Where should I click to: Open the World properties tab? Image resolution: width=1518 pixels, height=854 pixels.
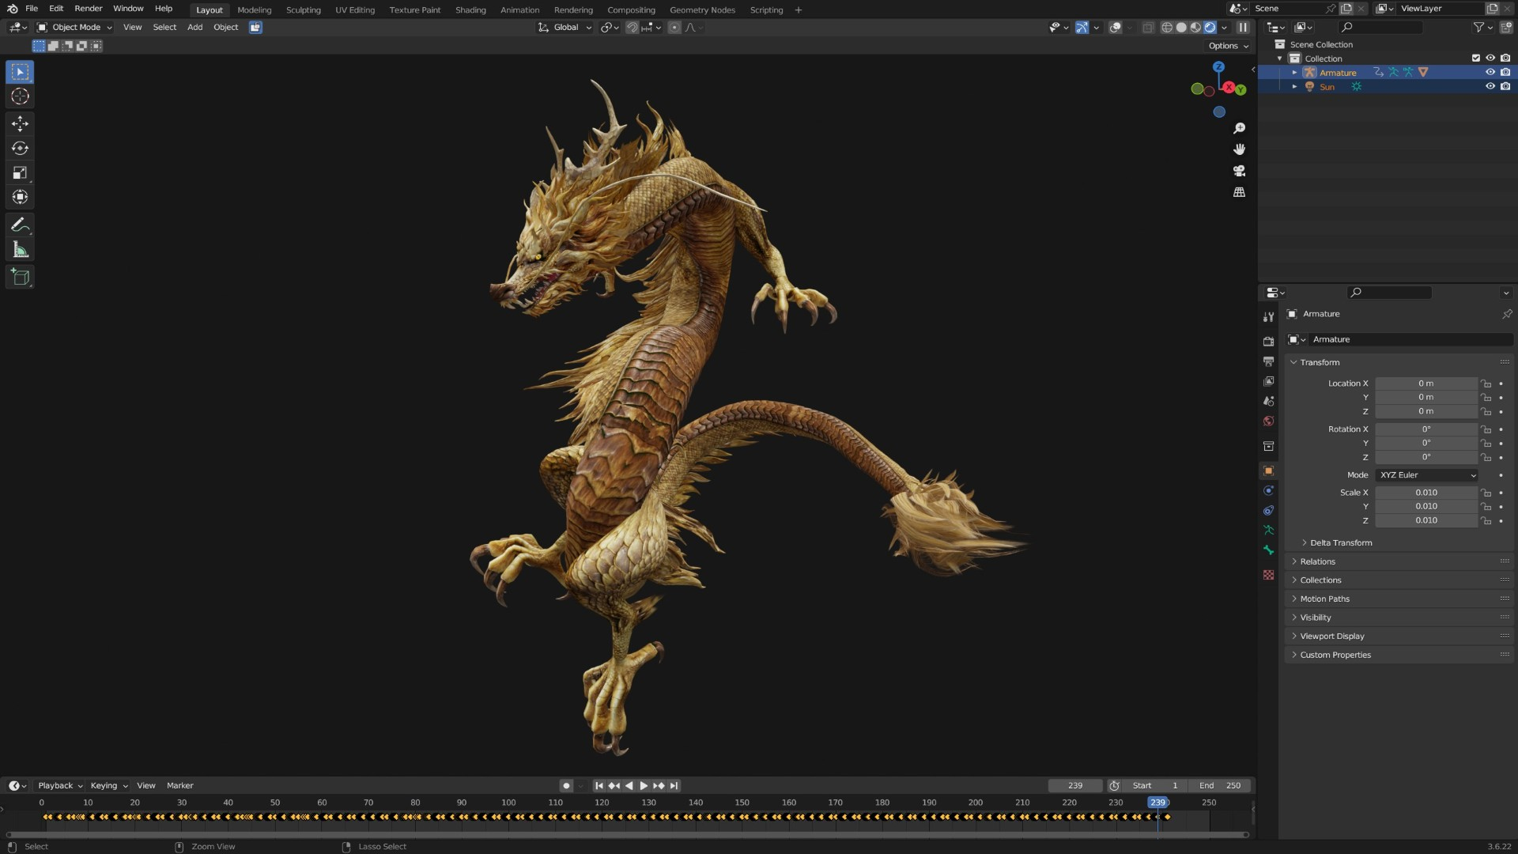(x=1268, y=421)
